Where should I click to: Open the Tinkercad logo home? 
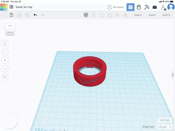[x=4, y=7]
